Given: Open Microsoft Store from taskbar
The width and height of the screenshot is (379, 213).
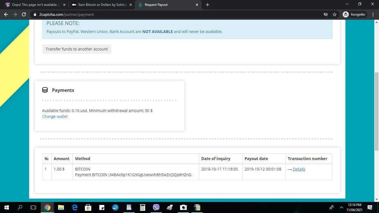Looking at the screenshot, I should pyautogui.click(x=88, y=207).
